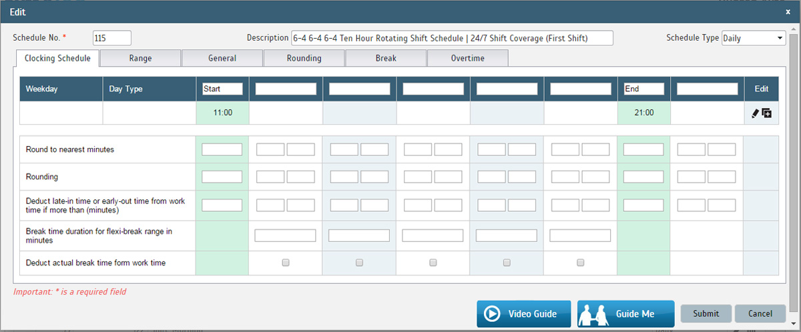
Task: Click the End column header field
Action: coord(643,89)
